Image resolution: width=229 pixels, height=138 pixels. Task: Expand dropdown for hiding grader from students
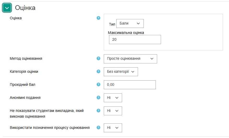click(x=113, y=111)
